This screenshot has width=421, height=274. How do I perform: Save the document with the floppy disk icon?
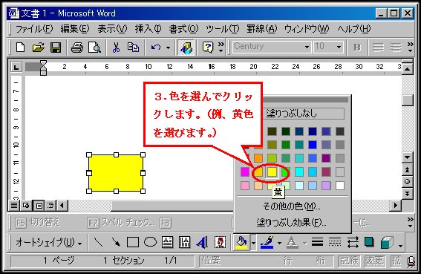pos(56,48)
